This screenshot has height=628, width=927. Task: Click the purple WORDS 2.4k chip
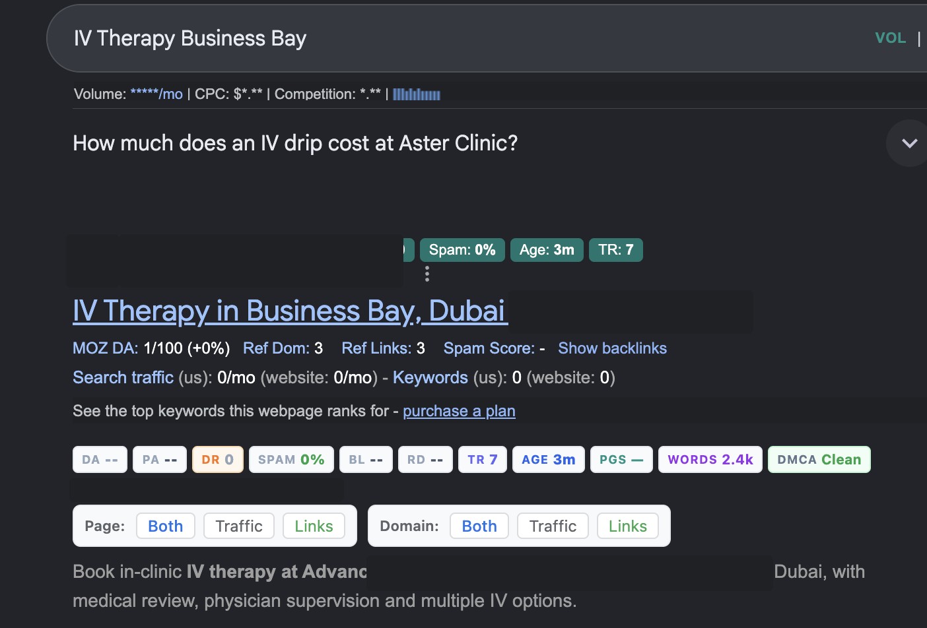coord(710,460)
